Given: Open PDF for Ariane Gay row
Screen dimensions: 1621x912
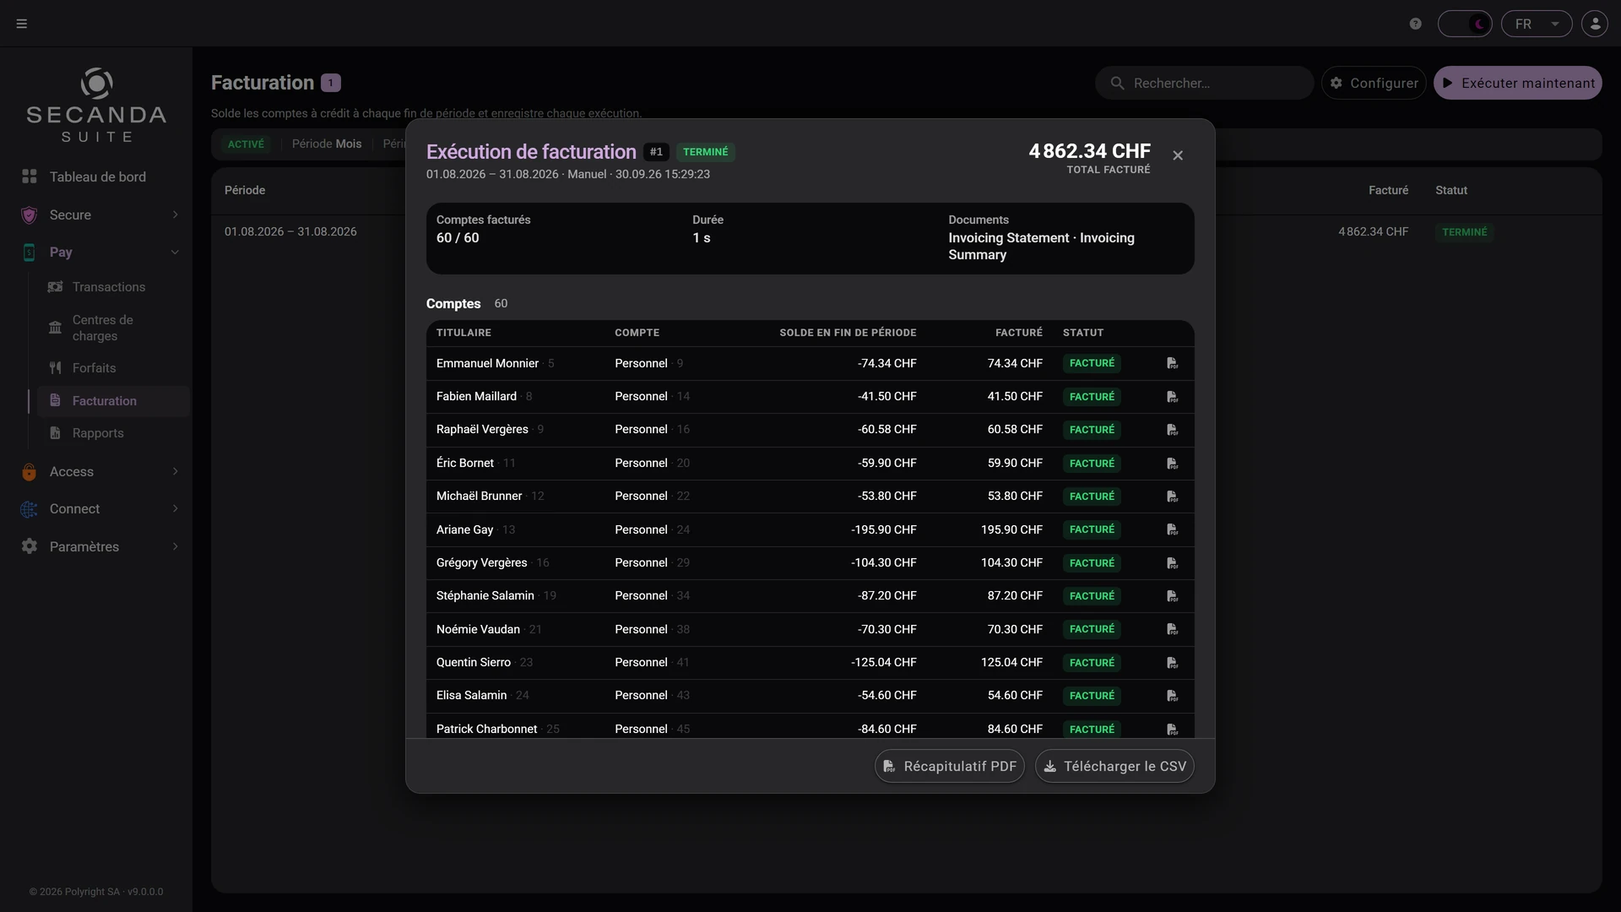Looking at the screenshot, I should click(x=1172, y=529).
